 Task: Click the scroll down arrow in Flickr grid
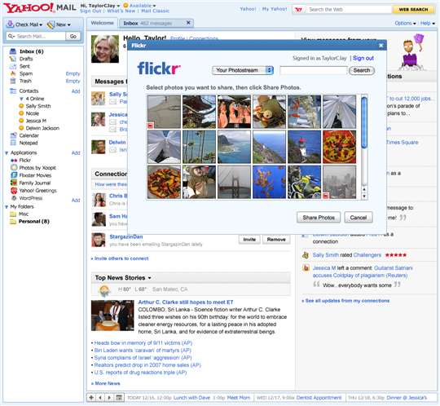pos(364,196)
